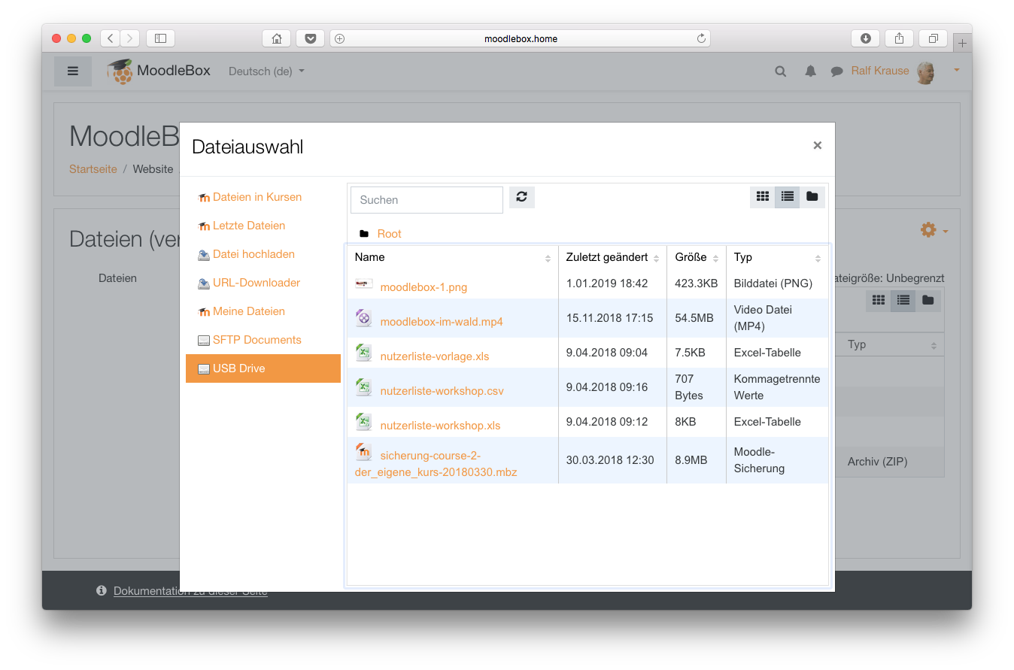Image resolution: width=1014 pixels, height=670 pixels.
Task: Sort by Größe column
Action: [697, 257]
